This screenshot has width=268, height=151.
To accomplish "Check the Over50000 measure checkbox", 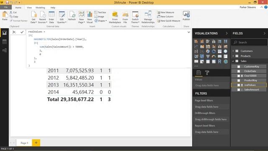I will coord(239,76).
